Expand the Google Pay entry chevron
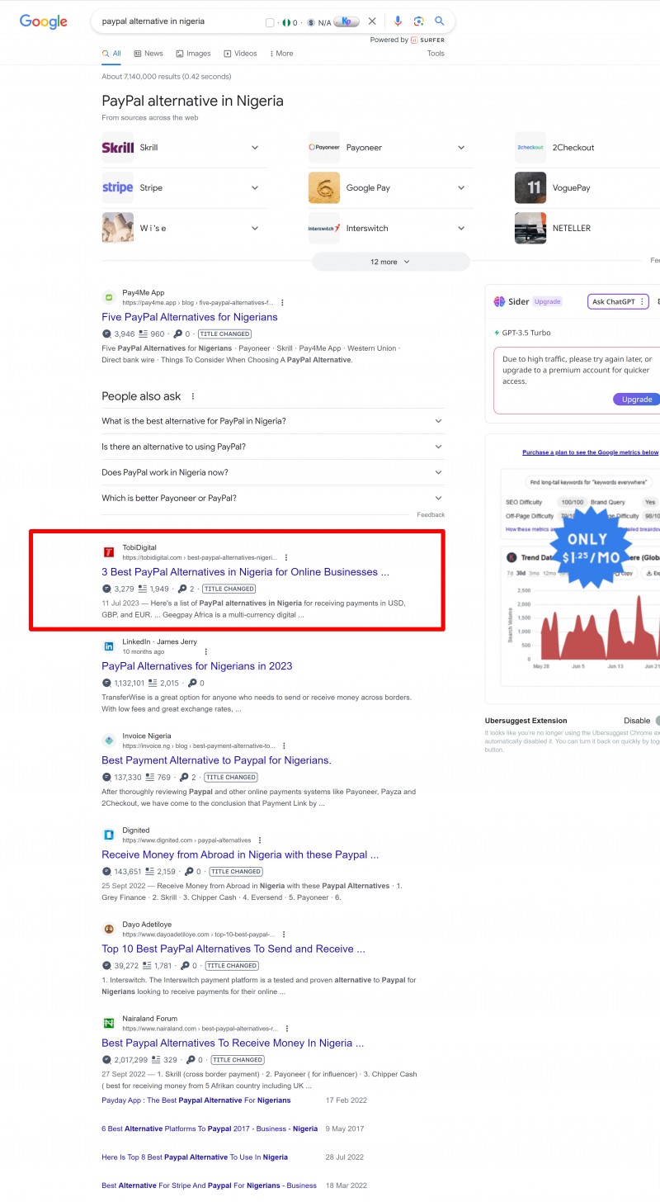Screen dimensions: 660x1202 coord(460,188)
